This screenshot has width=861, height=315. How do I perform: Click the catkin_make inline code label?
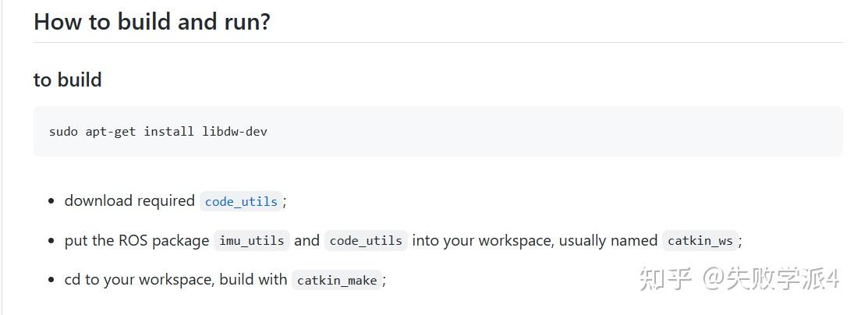[x=337, y=280]
